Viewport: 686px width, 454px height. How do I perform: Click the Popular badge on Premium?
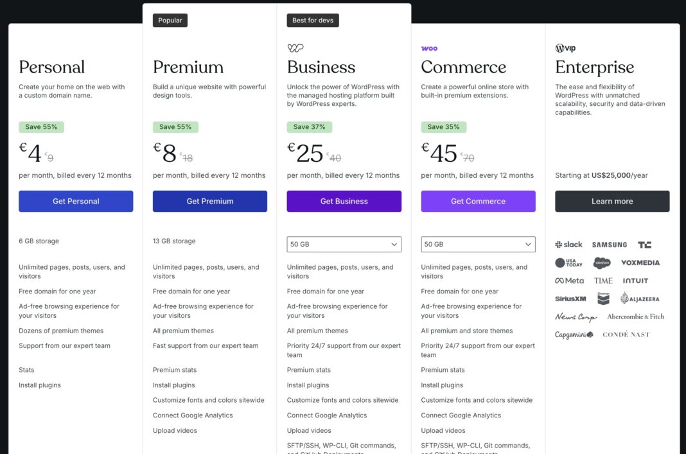(170, 20)
